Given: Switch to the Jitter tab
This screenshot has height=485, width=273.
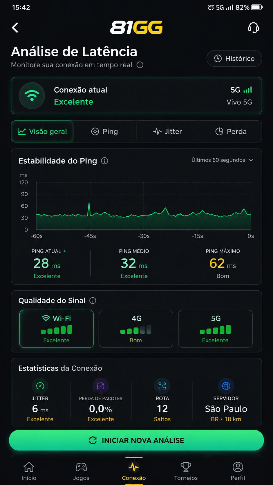Looking at the screenshot, I should click(x=168, y=131).
